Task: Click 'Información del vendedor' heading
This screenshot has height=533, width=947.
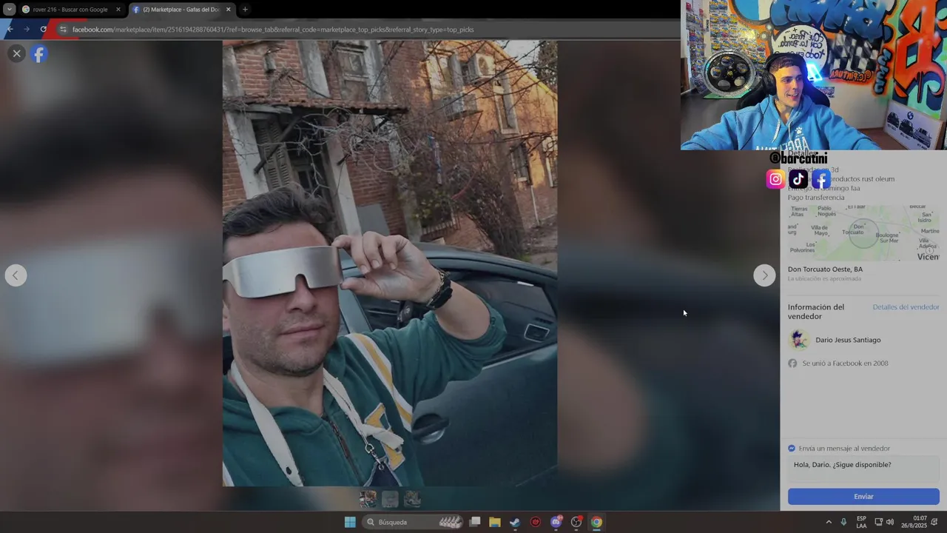Action: click(816, 312)
